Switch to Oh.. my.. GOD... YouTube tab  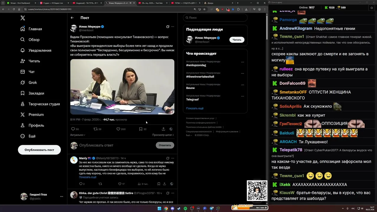[152, 3]
